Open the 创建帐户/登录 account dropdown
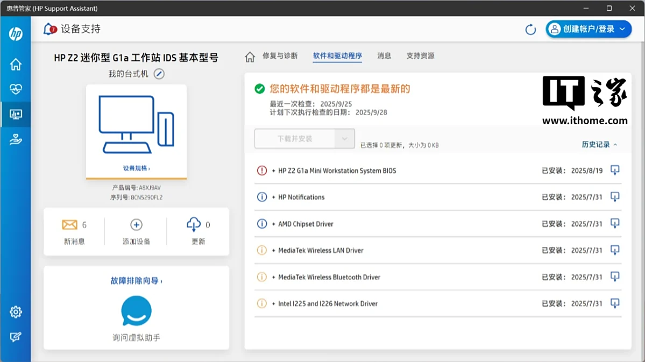The height and width of the screenshot is (362, 645). pos(589,29)
